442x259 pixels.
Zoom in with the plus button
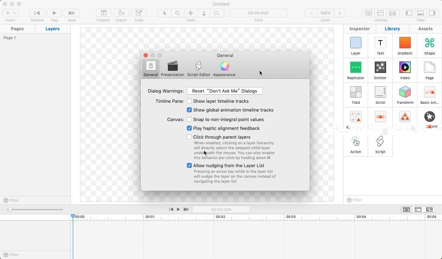point(339,13)
